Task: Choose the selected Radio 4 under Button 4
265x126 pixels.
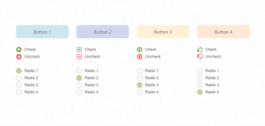Action: [x=200, y=92]
